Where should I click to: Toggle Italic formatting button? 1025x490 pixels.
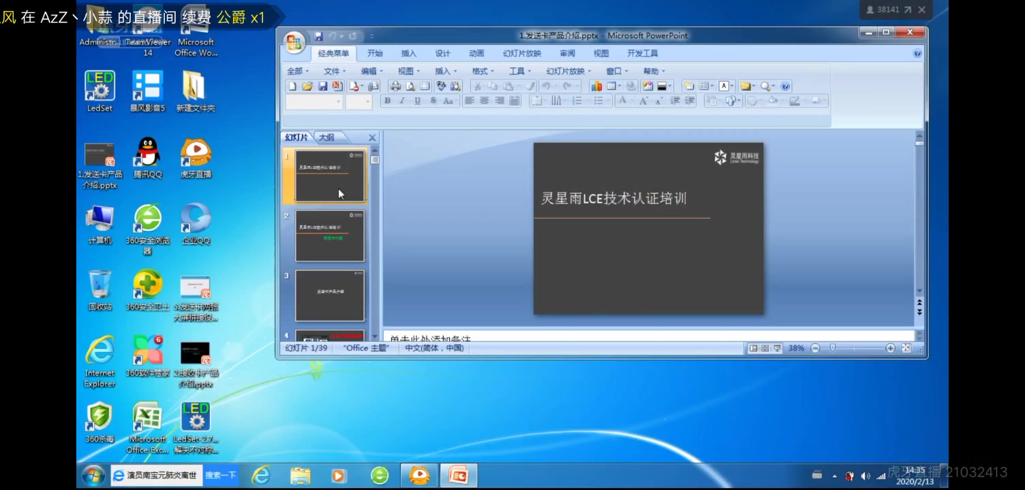point(402,101)
